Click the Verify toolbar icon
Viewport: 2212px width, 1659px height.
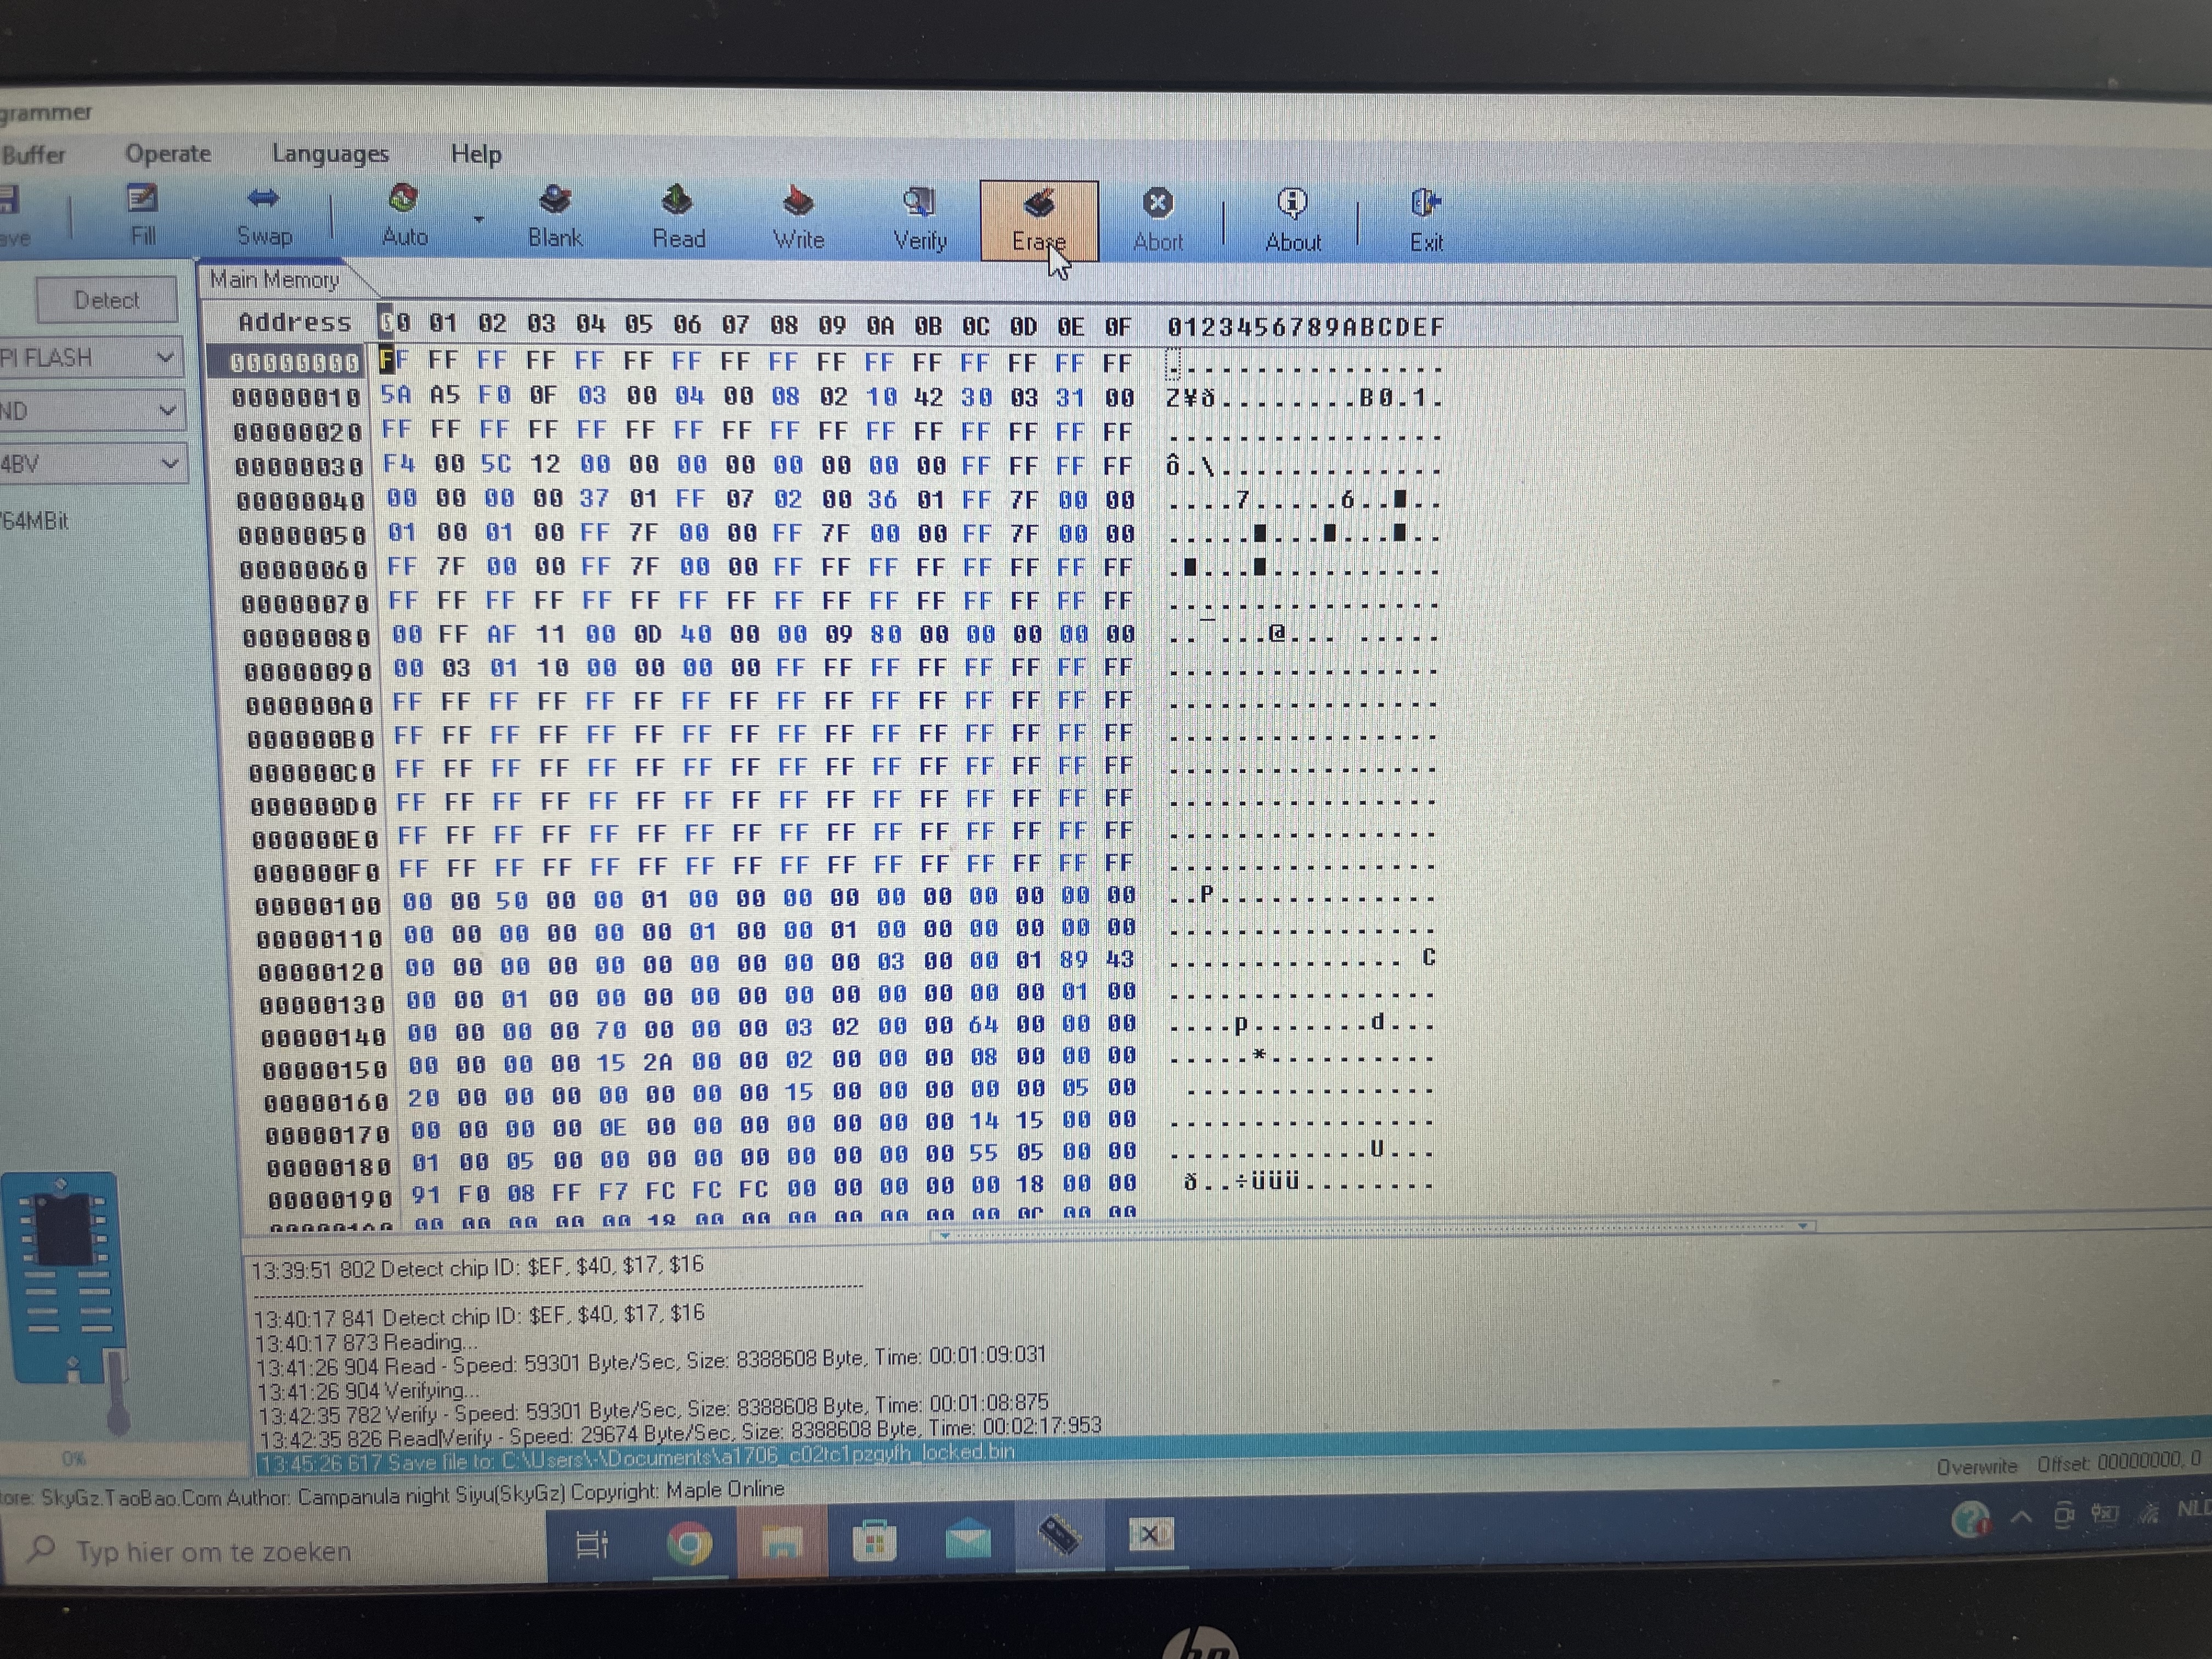[919, 219]
